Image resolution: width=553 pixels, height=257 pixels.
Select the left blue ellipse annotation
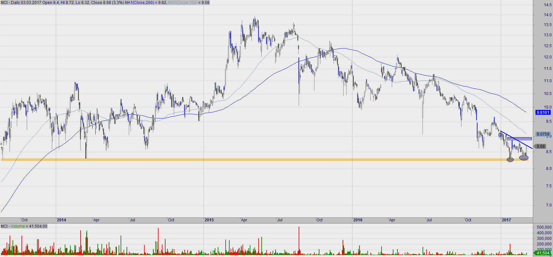coord(510,160)
